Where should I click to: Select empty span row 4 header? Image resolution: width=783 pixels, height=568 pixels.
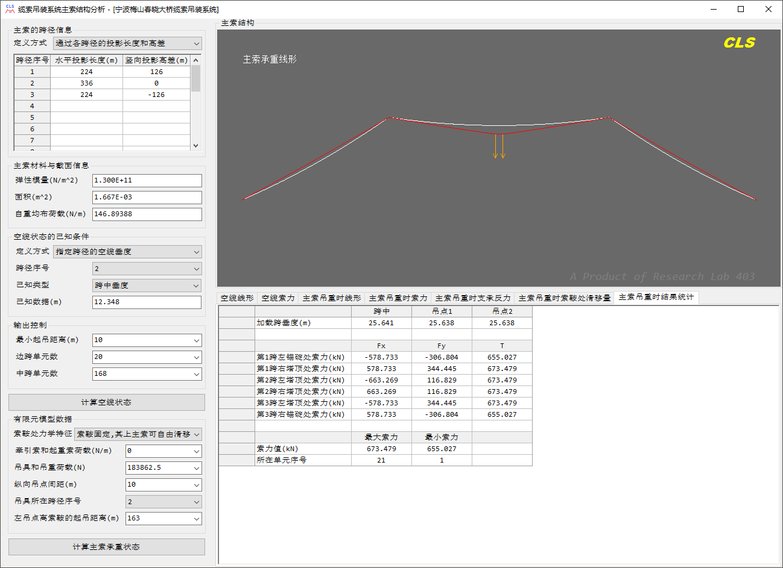click(33, 106)
